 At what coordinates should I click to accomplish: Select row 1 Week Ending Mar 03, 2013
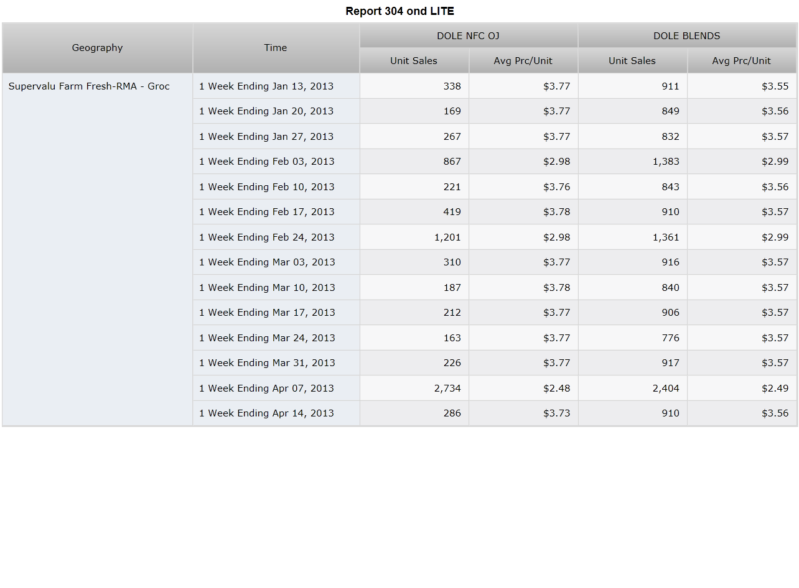(276, 262)
